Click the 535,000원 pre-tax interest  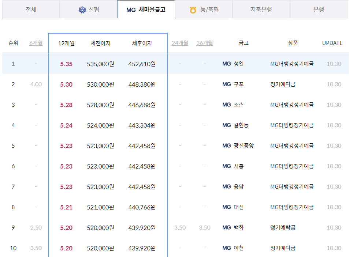[100, 64]
